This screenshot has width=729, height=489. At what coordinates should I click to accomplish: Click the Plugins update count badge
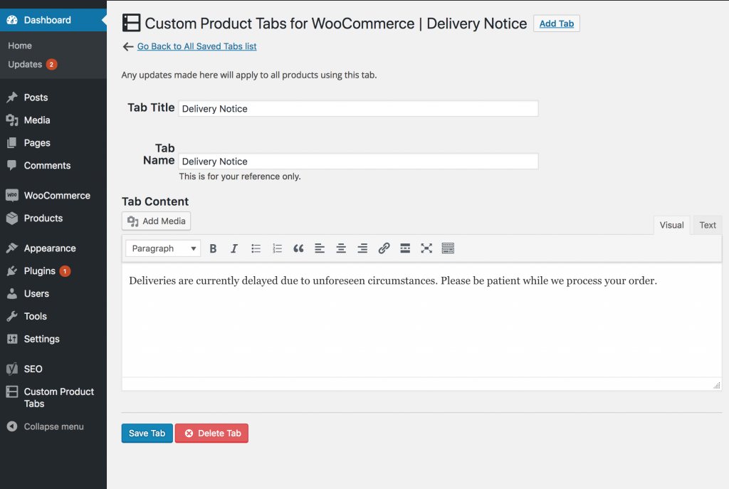pos(65,271)
